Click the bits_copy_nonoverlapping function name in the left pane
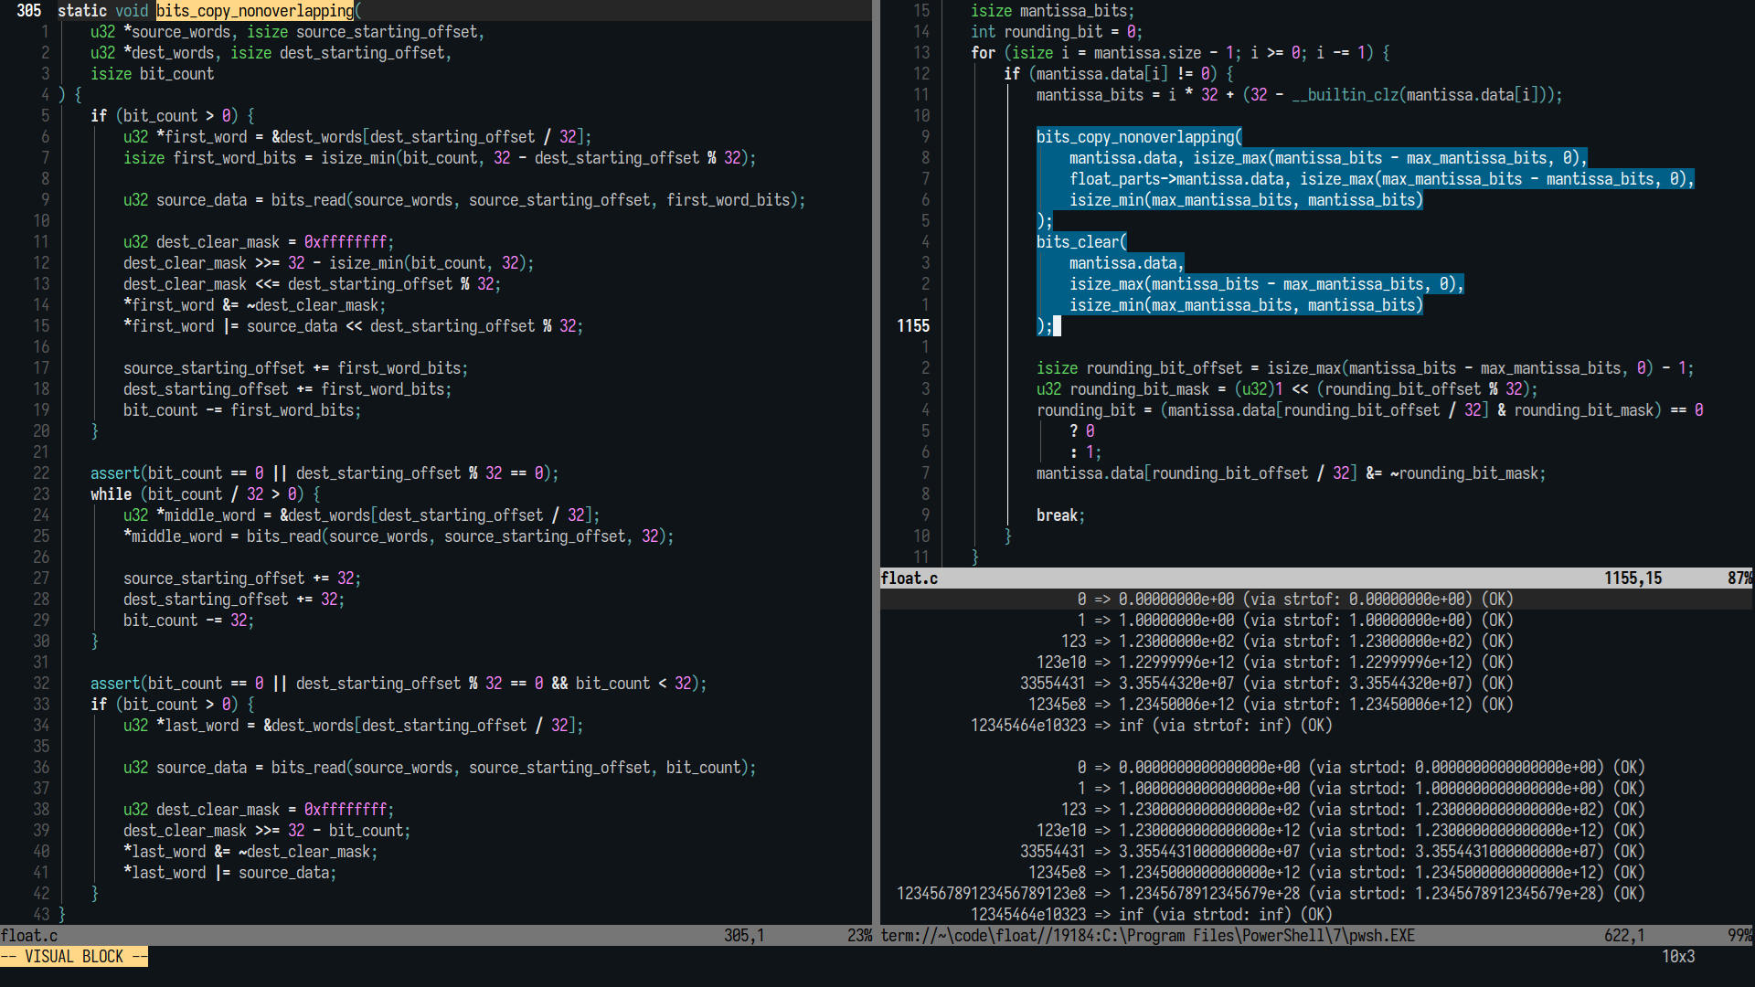Image resolution: width=1755 pixels, height=987 pixels. (255, 11)
